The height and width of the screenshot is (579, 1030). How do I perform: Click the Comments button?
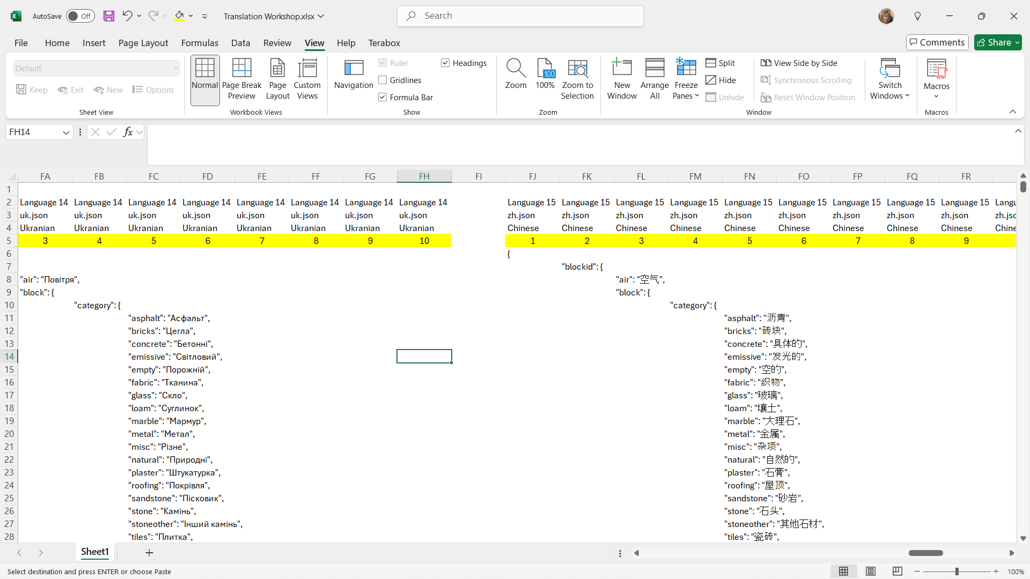click(x=937, y=42)
